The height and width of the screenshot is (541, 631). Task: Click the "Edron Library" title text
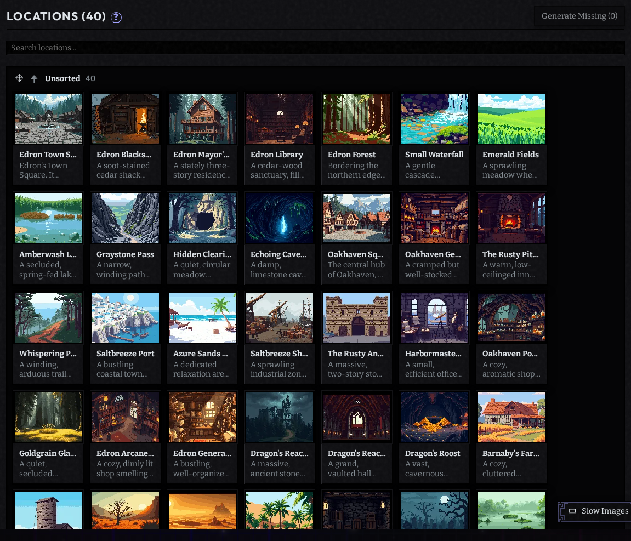[277, 155]
